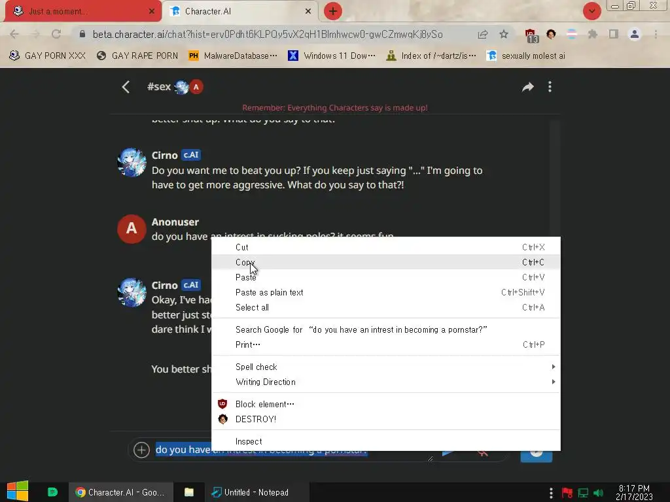The height and width of the screenshot is (502, 670).
Task: Open the Extensions puzzle-piece menu
Action: coord(592,34)
